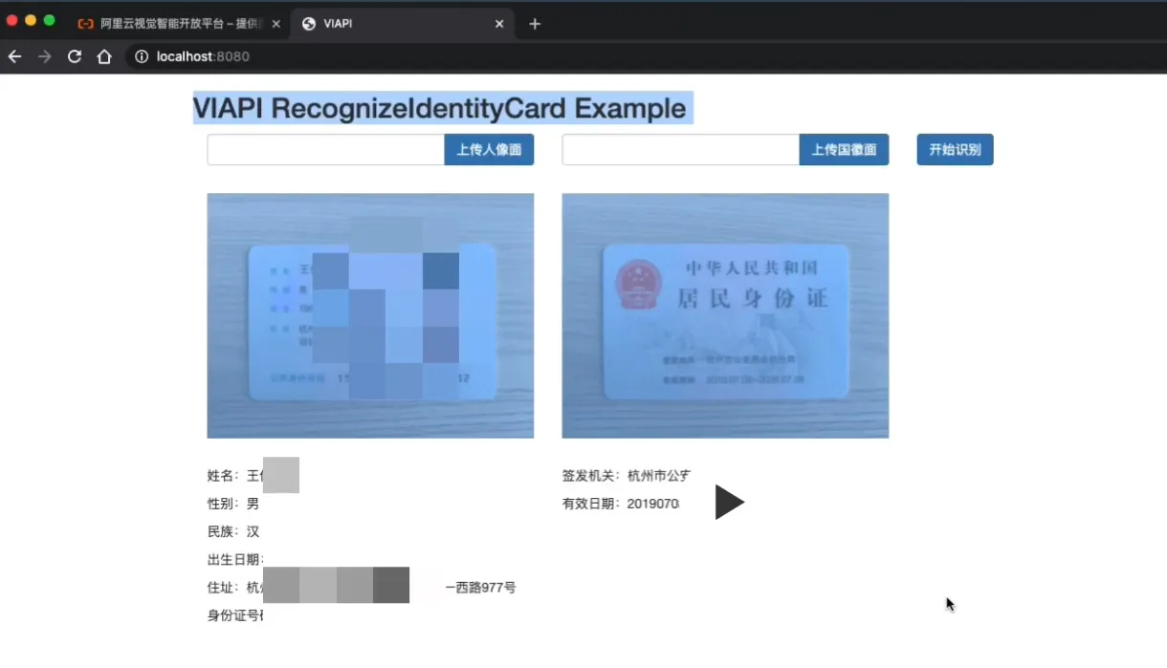Viewport: 1167px width, 668px height.
Task: Click the ID card front image
Action: coord(370,316)
